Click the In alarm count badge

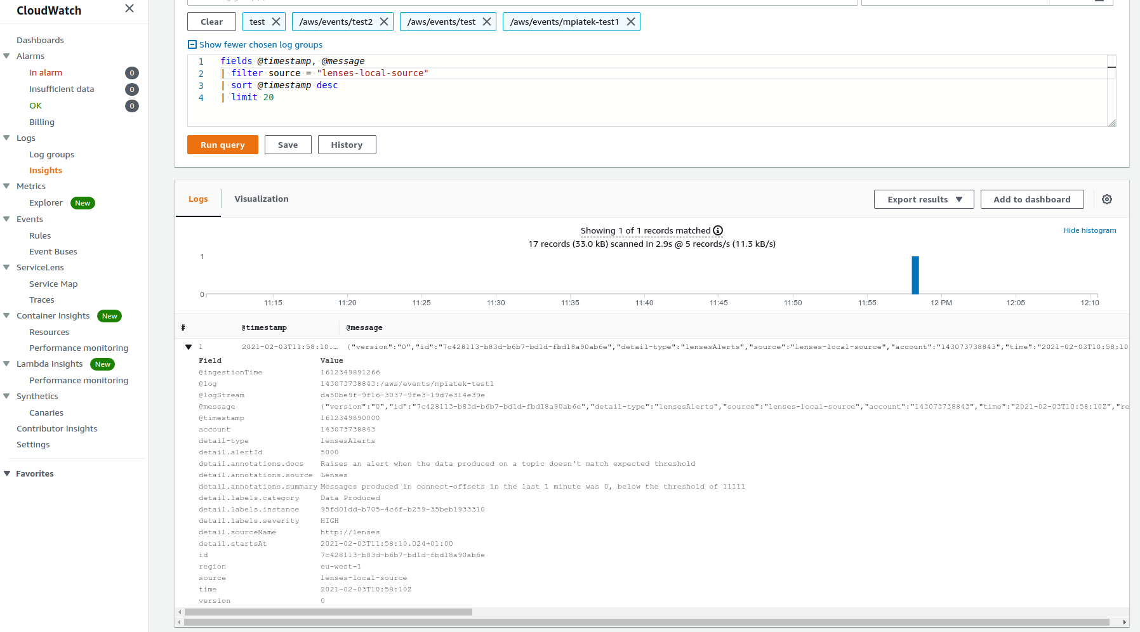pyautogui.click(x=132, y=73)
